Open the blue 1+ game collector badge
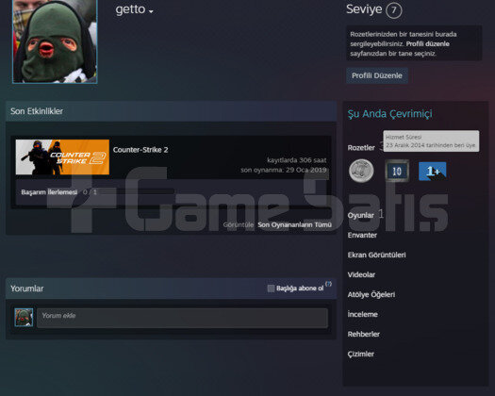This screenshot has width=495, height=396. pyautogui.click(x=432, y=172)
